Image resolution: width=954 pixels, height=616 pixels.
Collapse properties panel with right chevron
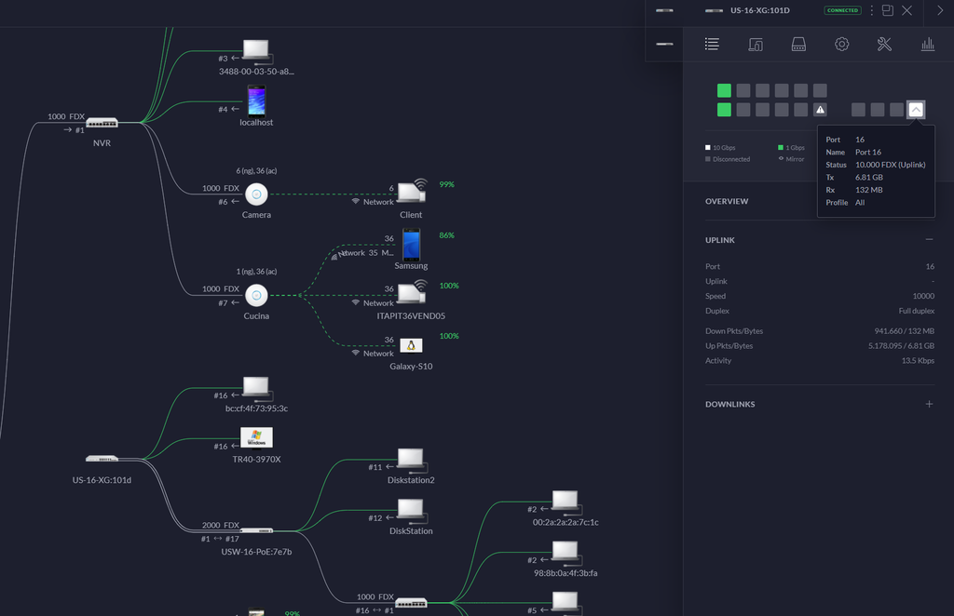coord(939,10)
